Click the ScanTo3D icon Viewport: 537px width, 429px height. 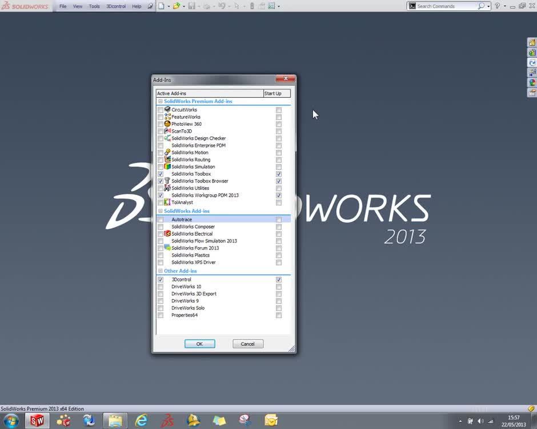pyautogui.click(x=167, y=131)
